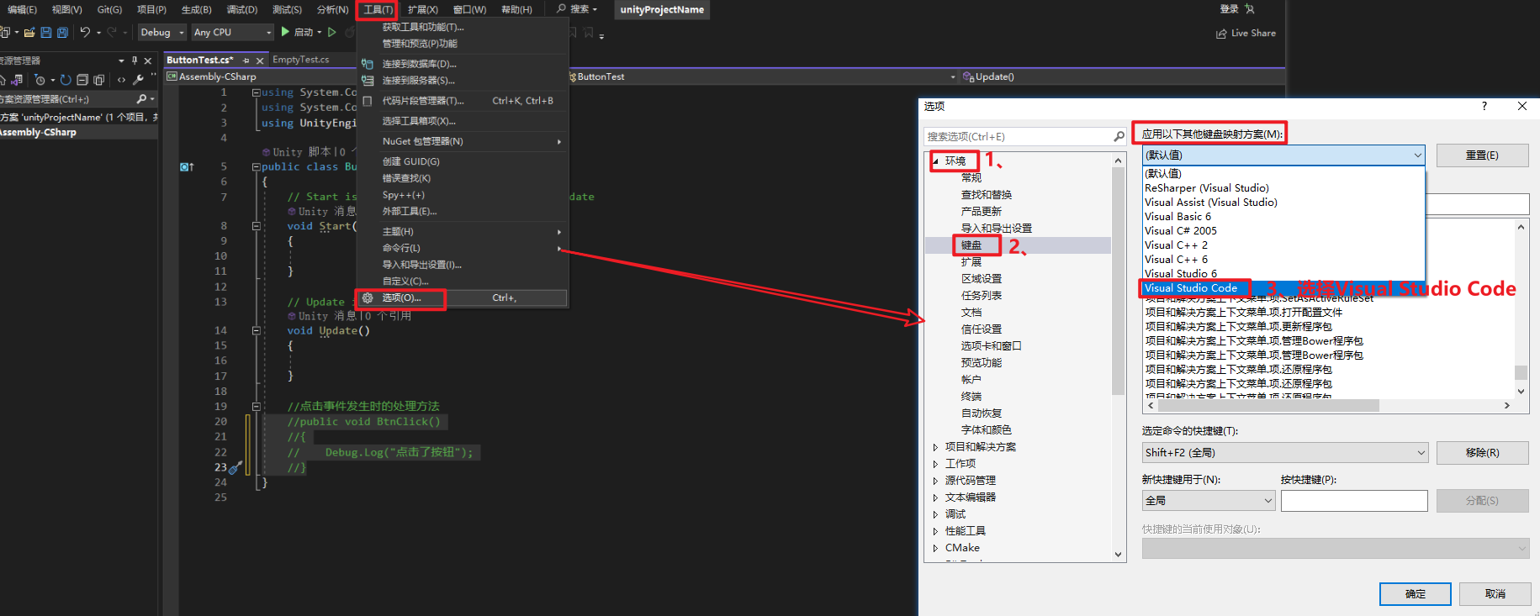The width and height of the screenshot is (1540, 616).
Task: Click the Undo arrow icon
Action: [85, 32]
